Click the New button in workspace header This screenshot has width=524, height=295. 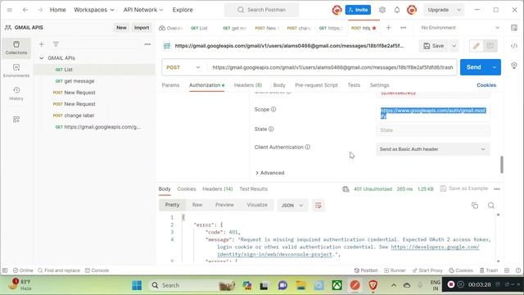[121, 28]
